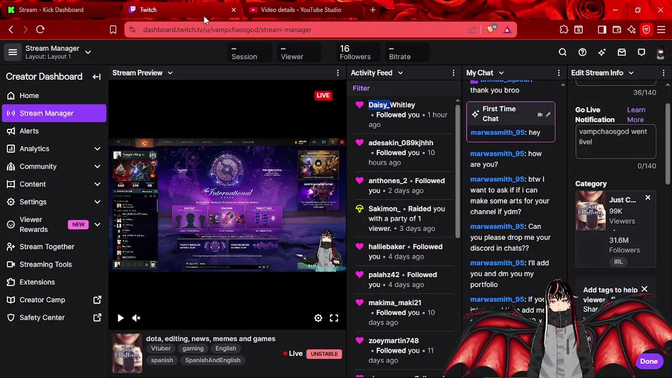This screenshot has height=378, width=672.
Task: Enter fullscreen on stream preview
Action: pos(334,318)
